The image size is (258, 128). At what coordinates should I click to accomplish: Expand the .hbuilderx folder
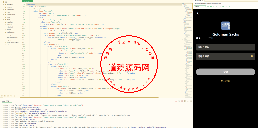3,5
